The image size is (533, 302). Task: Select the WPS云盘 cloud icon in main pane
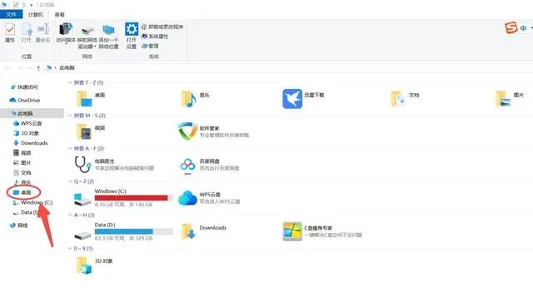point(187,198)
